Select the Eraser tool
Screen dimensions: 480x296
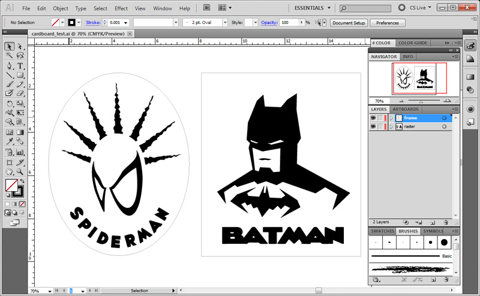20,93
